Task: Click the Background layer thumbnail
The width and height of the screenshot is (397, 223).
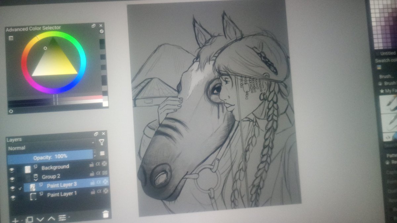Action: click(28, 169)
